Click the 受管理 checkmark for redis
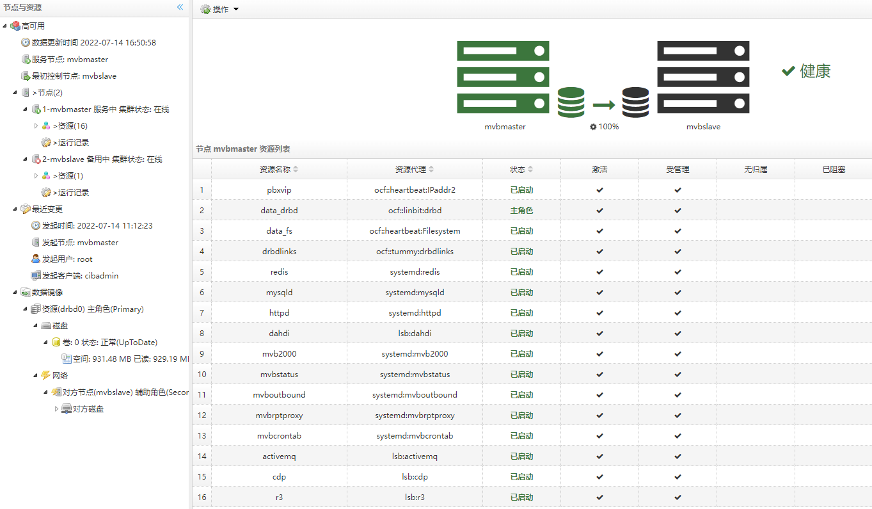Viewport: 872px width, 509px height. click(678, 272)
